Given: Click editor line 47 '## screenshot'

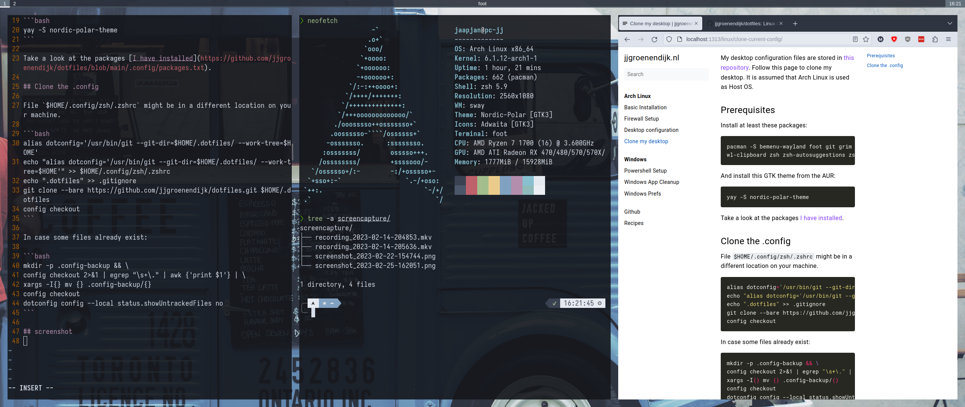Looking at the screenshot, I should pos(47,332).
